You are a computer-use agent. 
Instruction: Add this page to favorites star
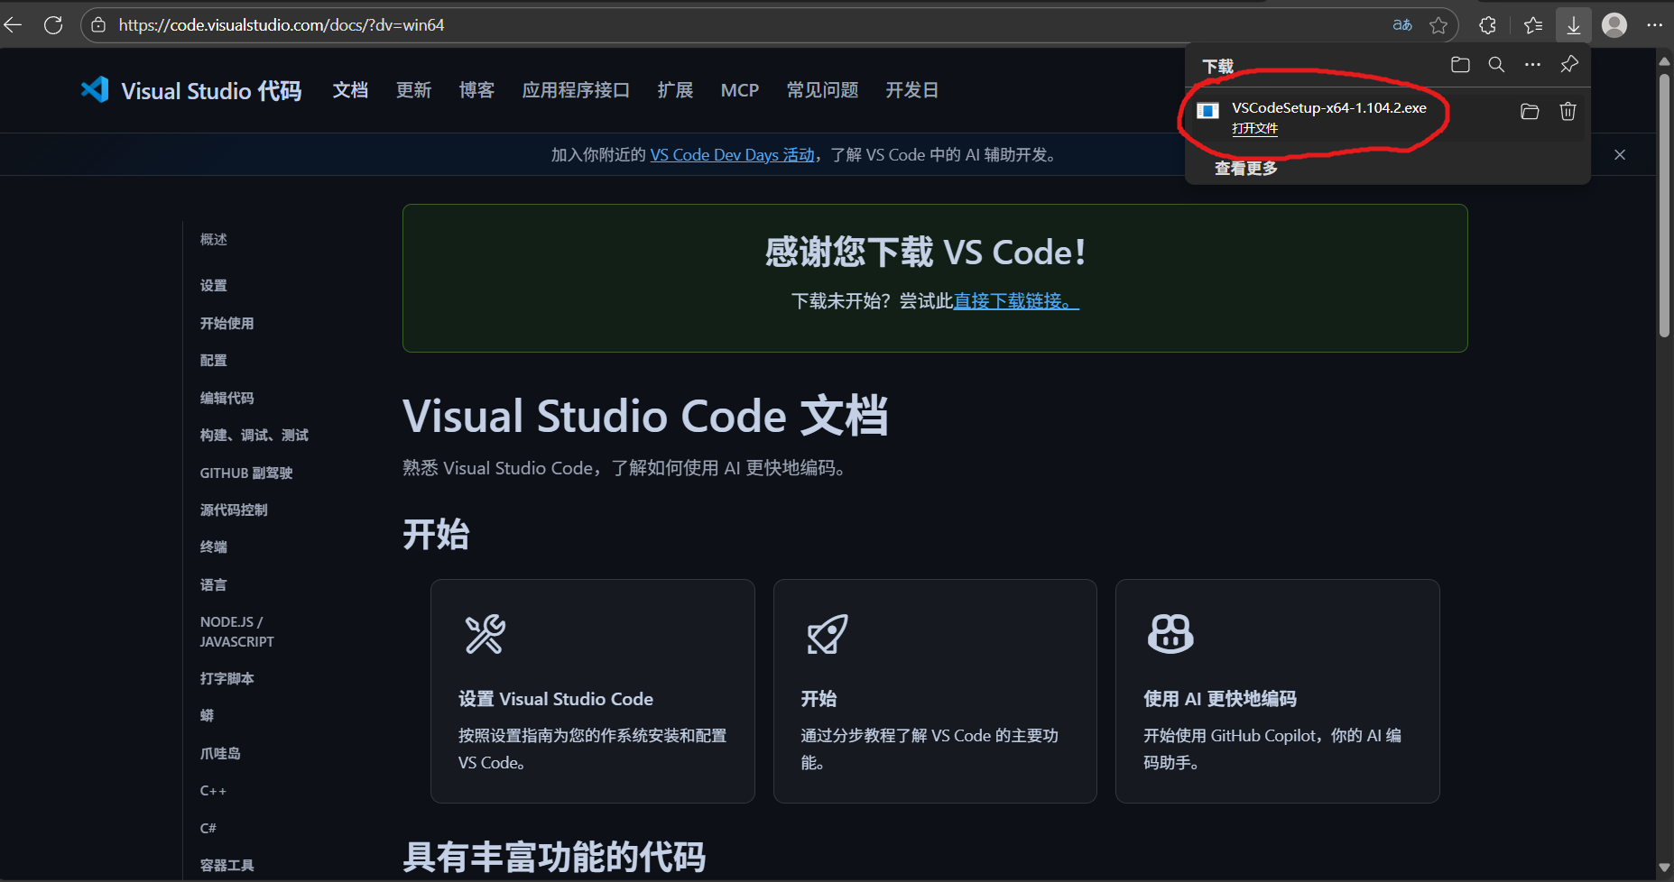tap(1438, 25)
